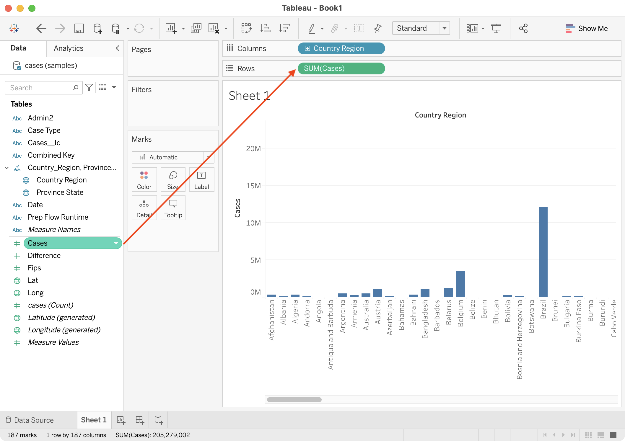Collapse the Country_Region hierarchy expander
Screen dimensions: 625x441
click(x=6, y=168)
